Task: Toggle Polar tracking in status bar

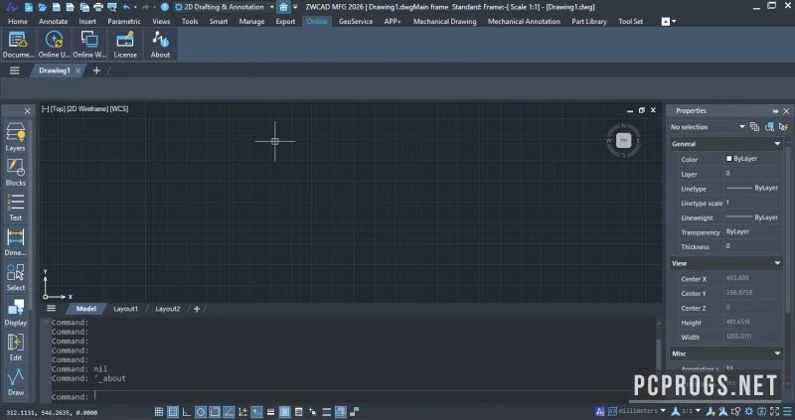Action: [201, 412]
